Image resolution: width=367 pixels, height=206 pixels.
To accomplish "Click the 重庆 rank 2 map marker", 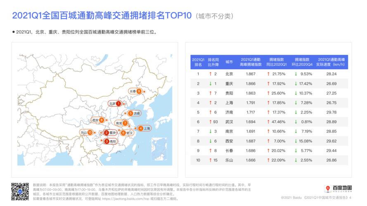I will tap(110, 133).
